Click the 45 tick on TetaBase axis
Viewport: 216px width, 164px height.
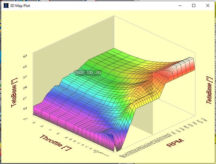[25, 67]
